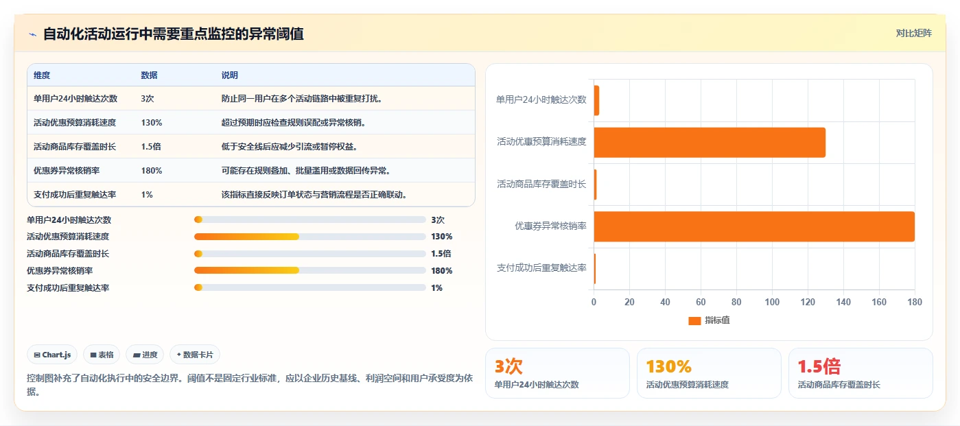
Task: Click table cell 优惠券异常核销率
Action: (67, 171)
